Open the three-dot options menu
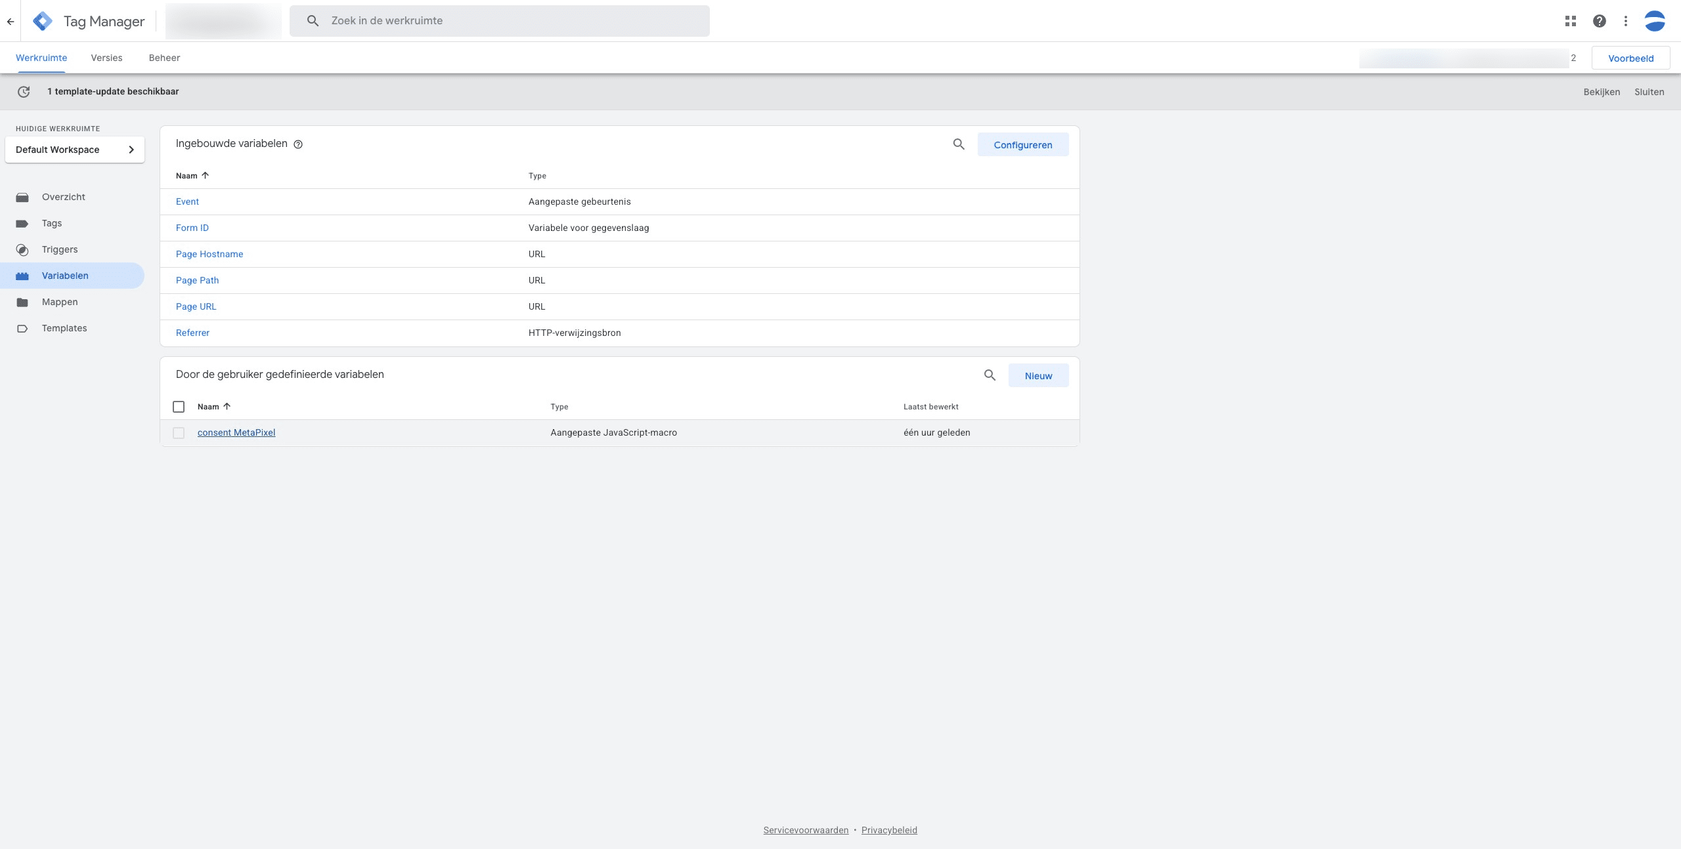Image resolution: width=1681 pixels, height=849 pixels. (x=1626, y=20)
